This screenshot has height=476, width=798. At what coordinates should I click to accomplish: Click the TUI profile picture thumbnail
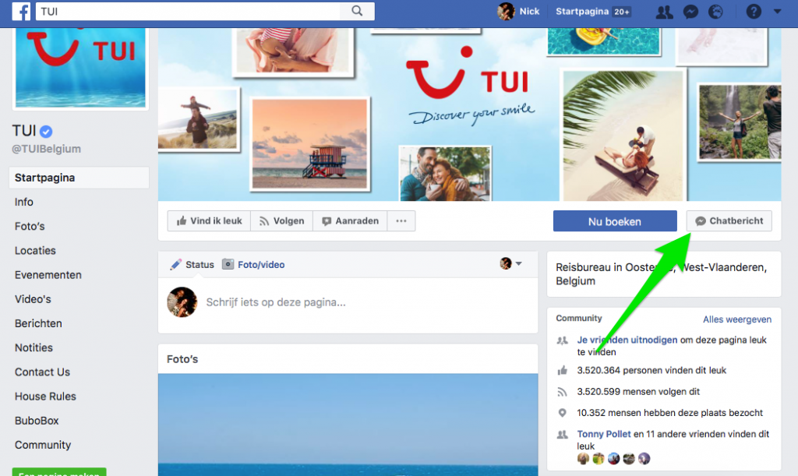[x=80, y=68]
